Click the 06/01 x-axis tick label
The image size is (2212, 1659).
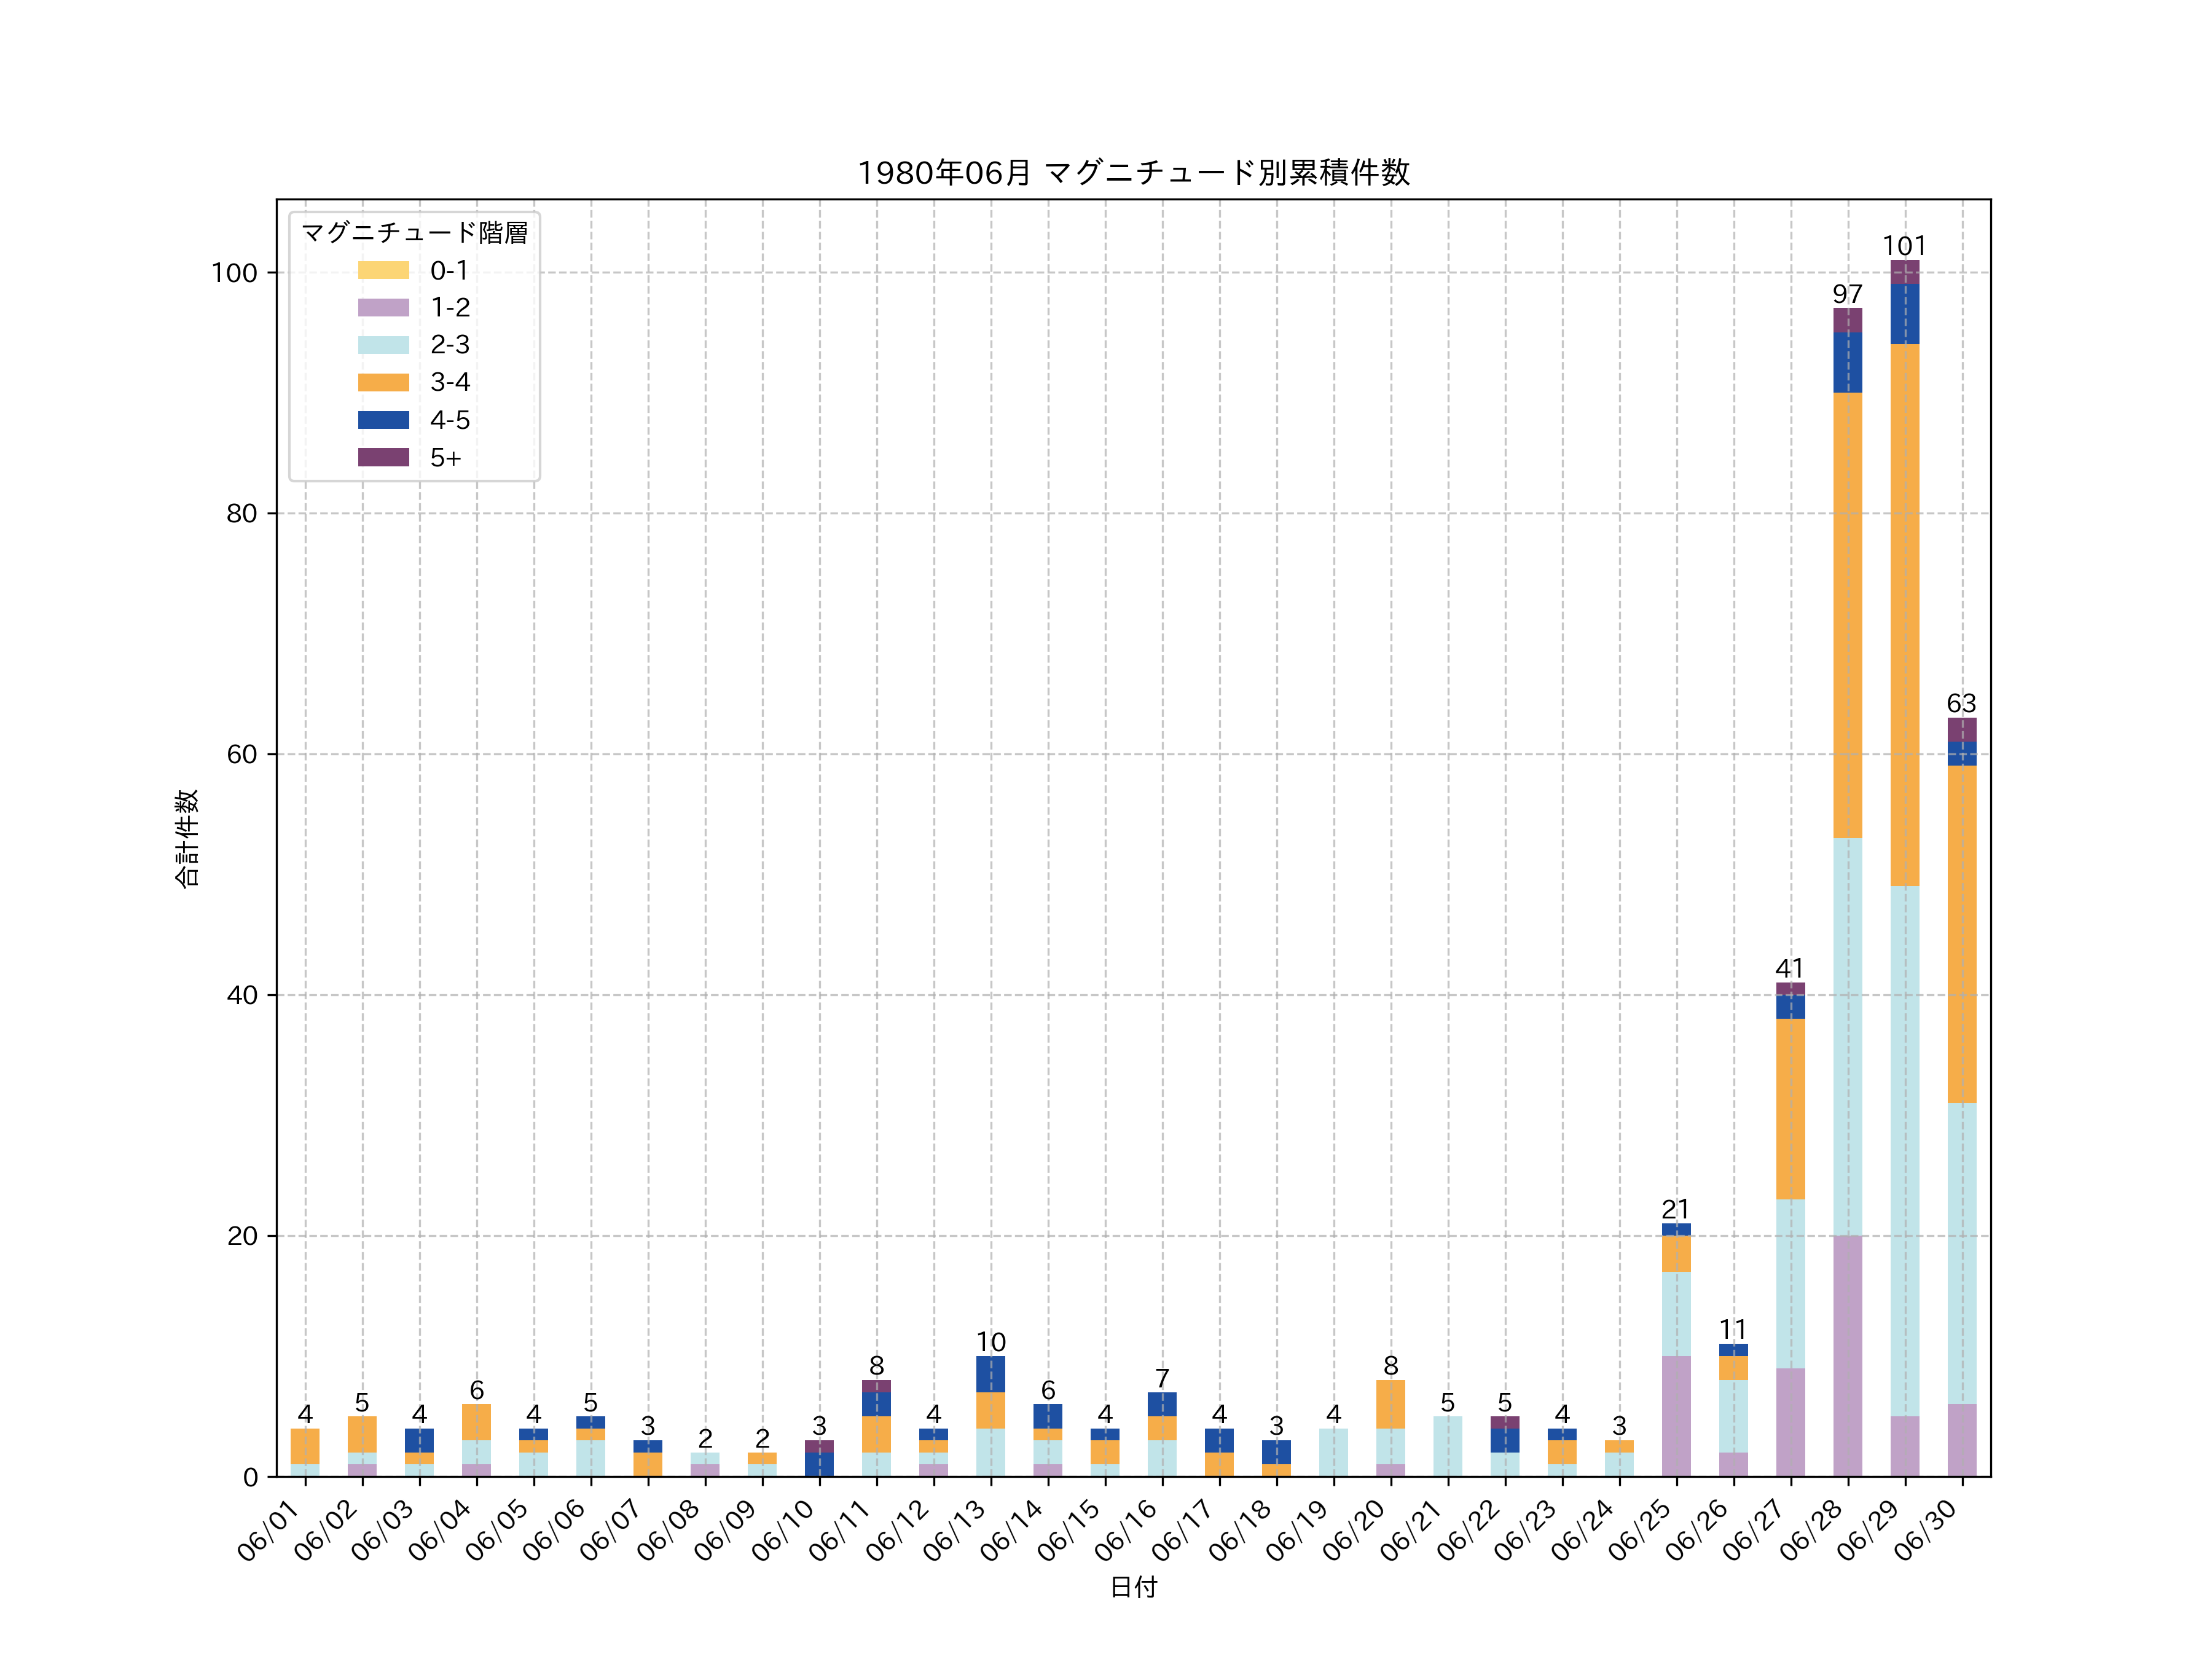click(x=269, y=1531)
